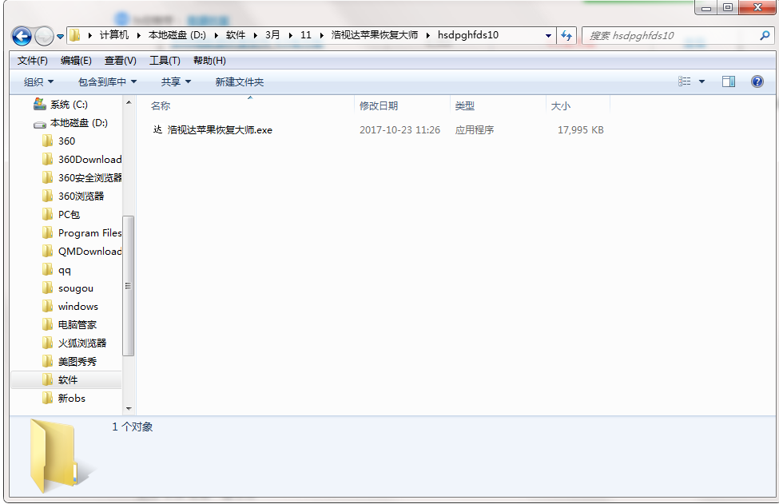The image size is (779, 504).
Task: Refresh the folder with the refresh button
Action: (x=566, y=35)
